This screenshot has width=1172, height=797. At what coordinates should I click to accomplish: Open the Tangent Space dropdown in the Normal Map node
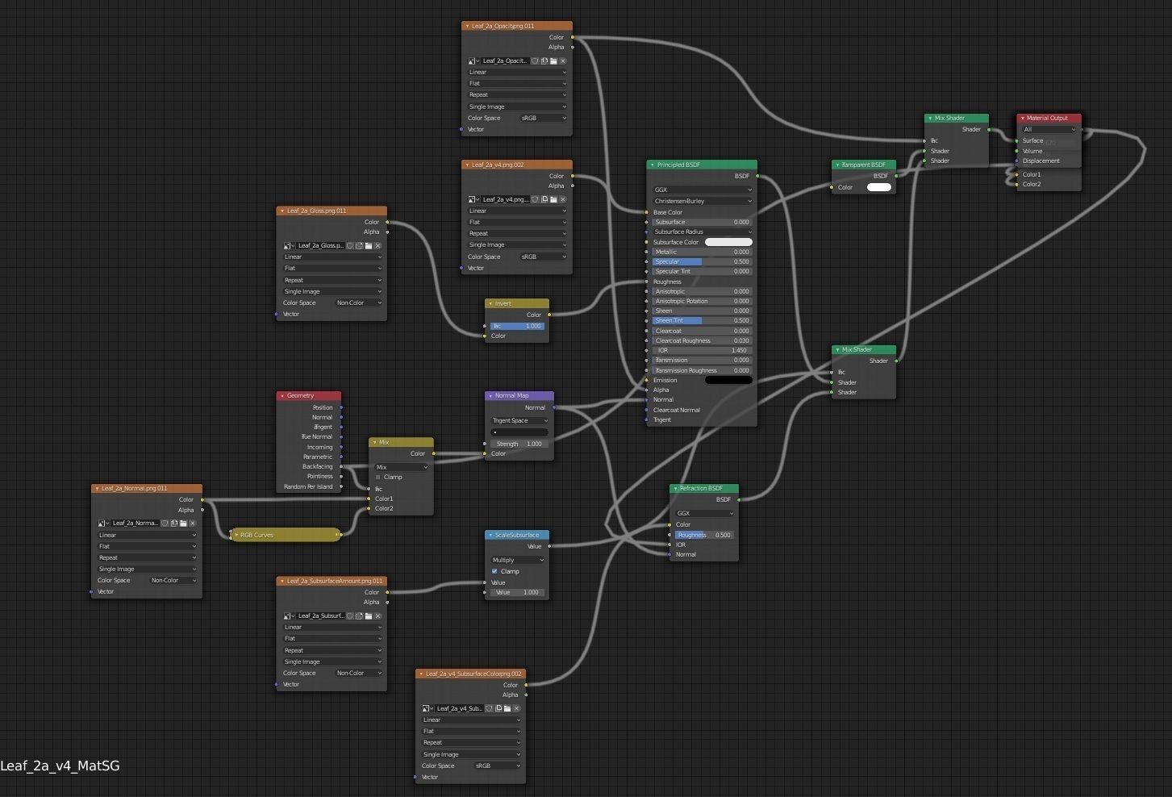click(x=519, y=420)
